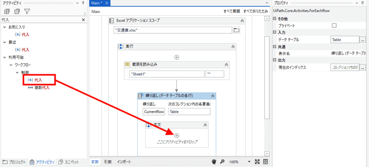Edit the "Sheet1" sheet name field
The image size is (369, 167).
coord(167,74)
